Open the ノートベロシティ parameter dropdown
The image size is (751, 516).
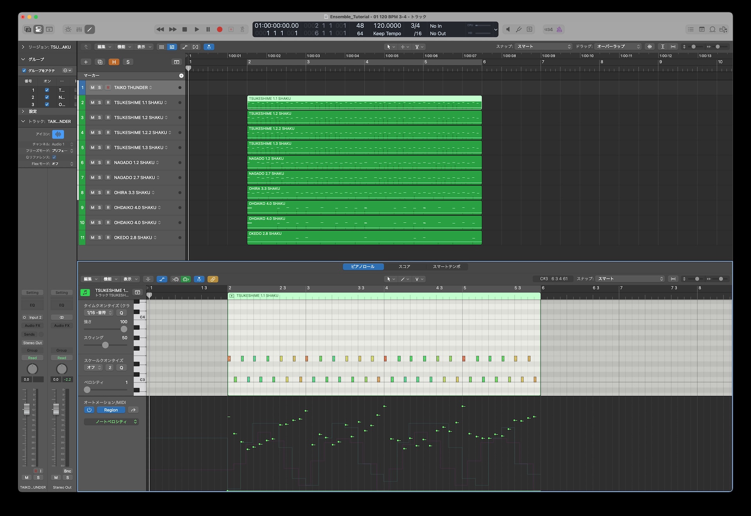tap(111, 422)
